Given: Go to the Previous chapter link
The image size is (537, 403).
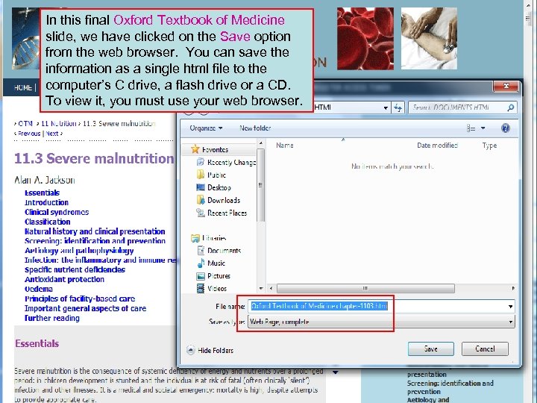Looking at the screenshot, I should coord(29,134).
